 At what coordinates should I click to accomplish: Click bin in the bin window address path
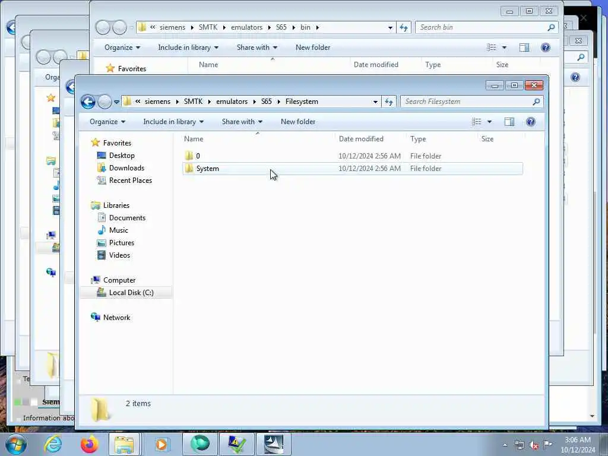[x=305, y=27]
